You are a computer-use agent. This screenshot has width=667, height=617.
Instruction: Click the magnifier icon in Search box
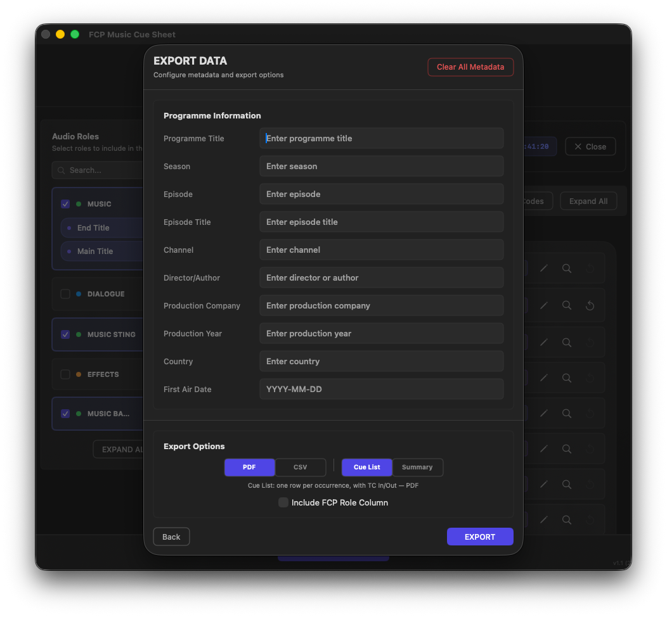[x=62, y=170]
